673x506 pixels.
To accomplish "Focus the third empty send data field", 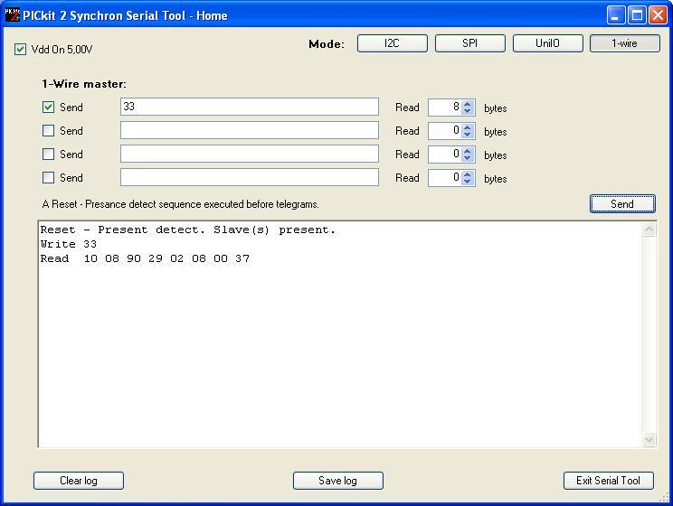I will point(250,154).
